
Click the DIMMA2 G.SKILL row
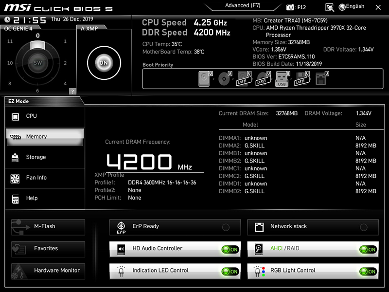tap(298, 146)
